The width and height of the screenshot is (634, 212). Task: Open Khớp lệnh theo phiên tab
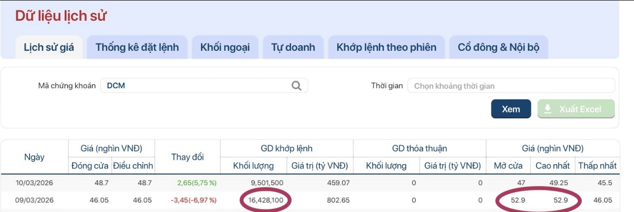click(x=386, y=47)
